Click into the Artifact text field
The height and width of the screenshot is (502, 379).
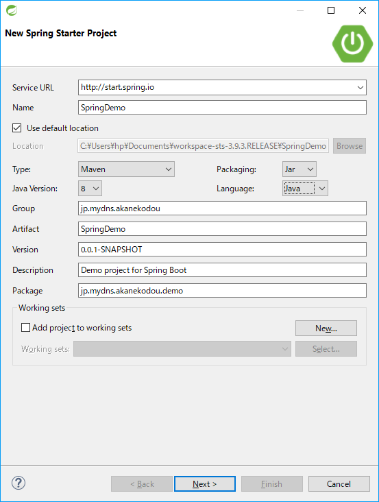(222, 229)
